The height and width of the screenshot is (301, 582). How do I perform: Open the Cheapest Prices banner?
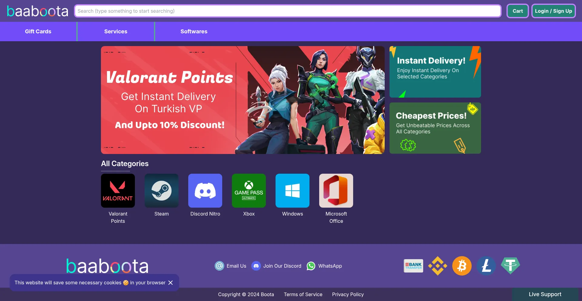point(435,128)
